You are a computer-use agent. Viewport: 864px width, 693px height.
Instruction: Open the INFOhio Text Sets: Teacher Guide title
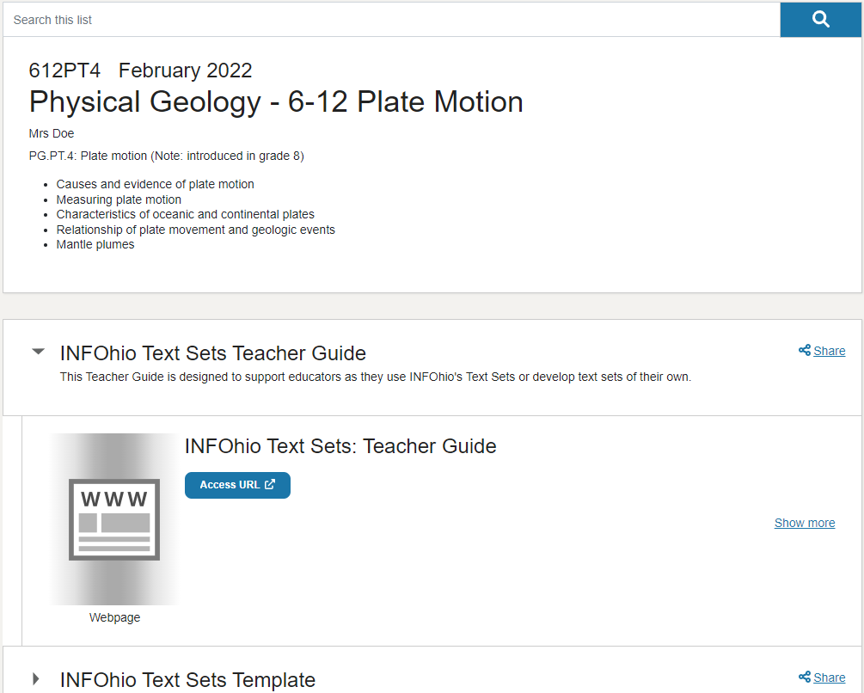coord(340,446)
